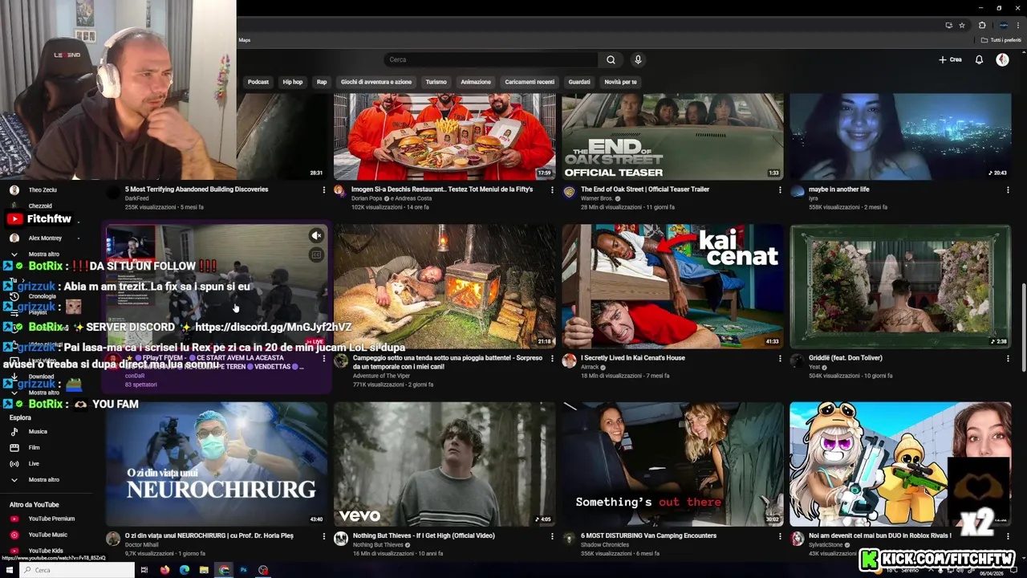The height and width of the screenshot is (578, 1027).
Task: Open the Chrome extensions puzzle icon
Action: point(982,25)
